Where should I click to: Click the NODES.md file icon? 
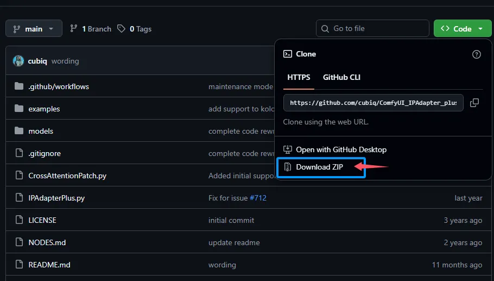(x=19, y=242)
